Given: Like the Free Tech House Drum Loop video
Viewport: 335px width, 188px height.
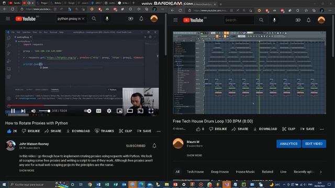Looking at the screenshot, I should tap(200, 129).
